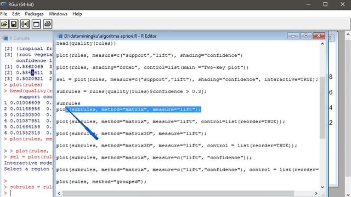Click the matrix3D line without a control argument
The height and width of the screenshot is (197, 351).
132,134
